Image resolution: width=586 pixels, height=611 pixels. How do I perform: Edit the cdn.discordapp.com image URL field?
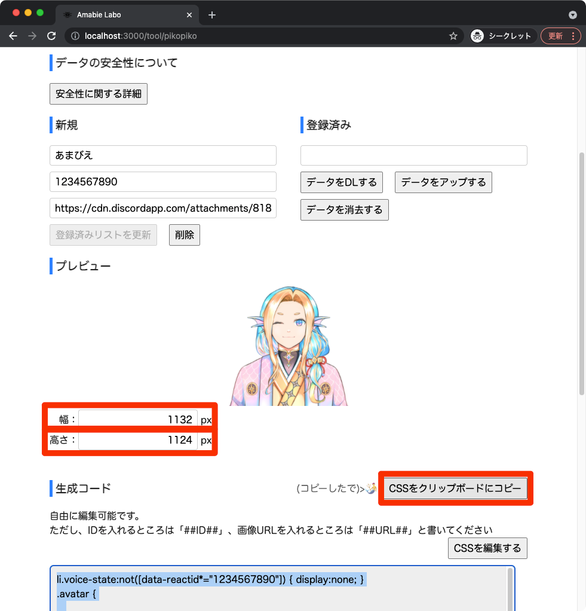(x=162, y=208)
